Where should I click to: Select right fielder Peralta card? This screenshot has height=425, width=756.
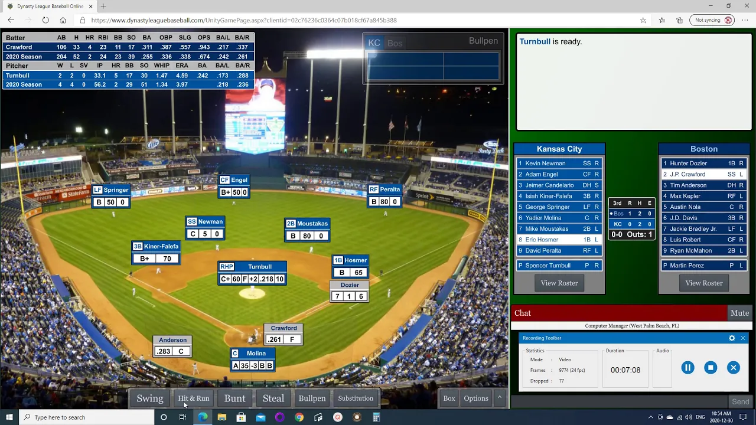tap(385, 195)
